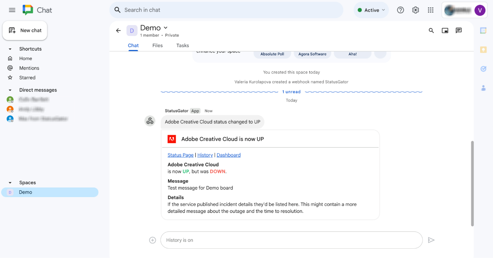Click the Google Chat logo
This screenshot has height=258, width=493.
coord(28,10)
